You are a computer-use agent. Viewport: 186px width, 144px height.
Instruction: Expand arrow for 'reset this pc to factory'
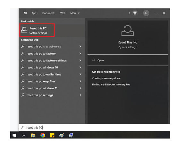coord(80,53)
